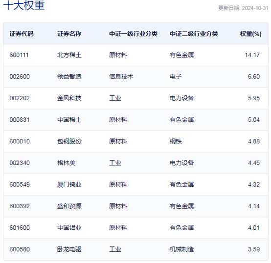Image resolution: width=271 pixels, height=263 pixels.
Task: Open the 北方稀土 security name
Action: (x=69, y=55)
